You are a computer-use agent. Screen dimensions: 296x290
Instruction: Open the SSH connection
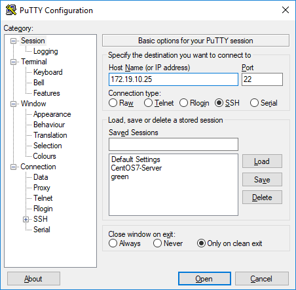204,279
